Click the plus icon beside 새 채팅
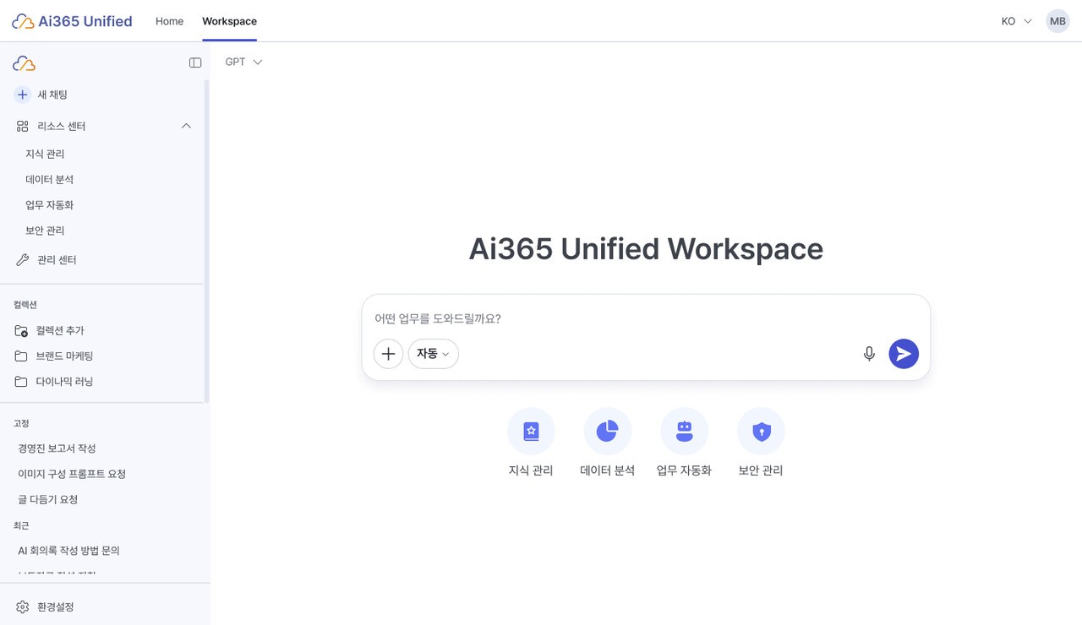1082x625 pixels. [x=23, y=95]
